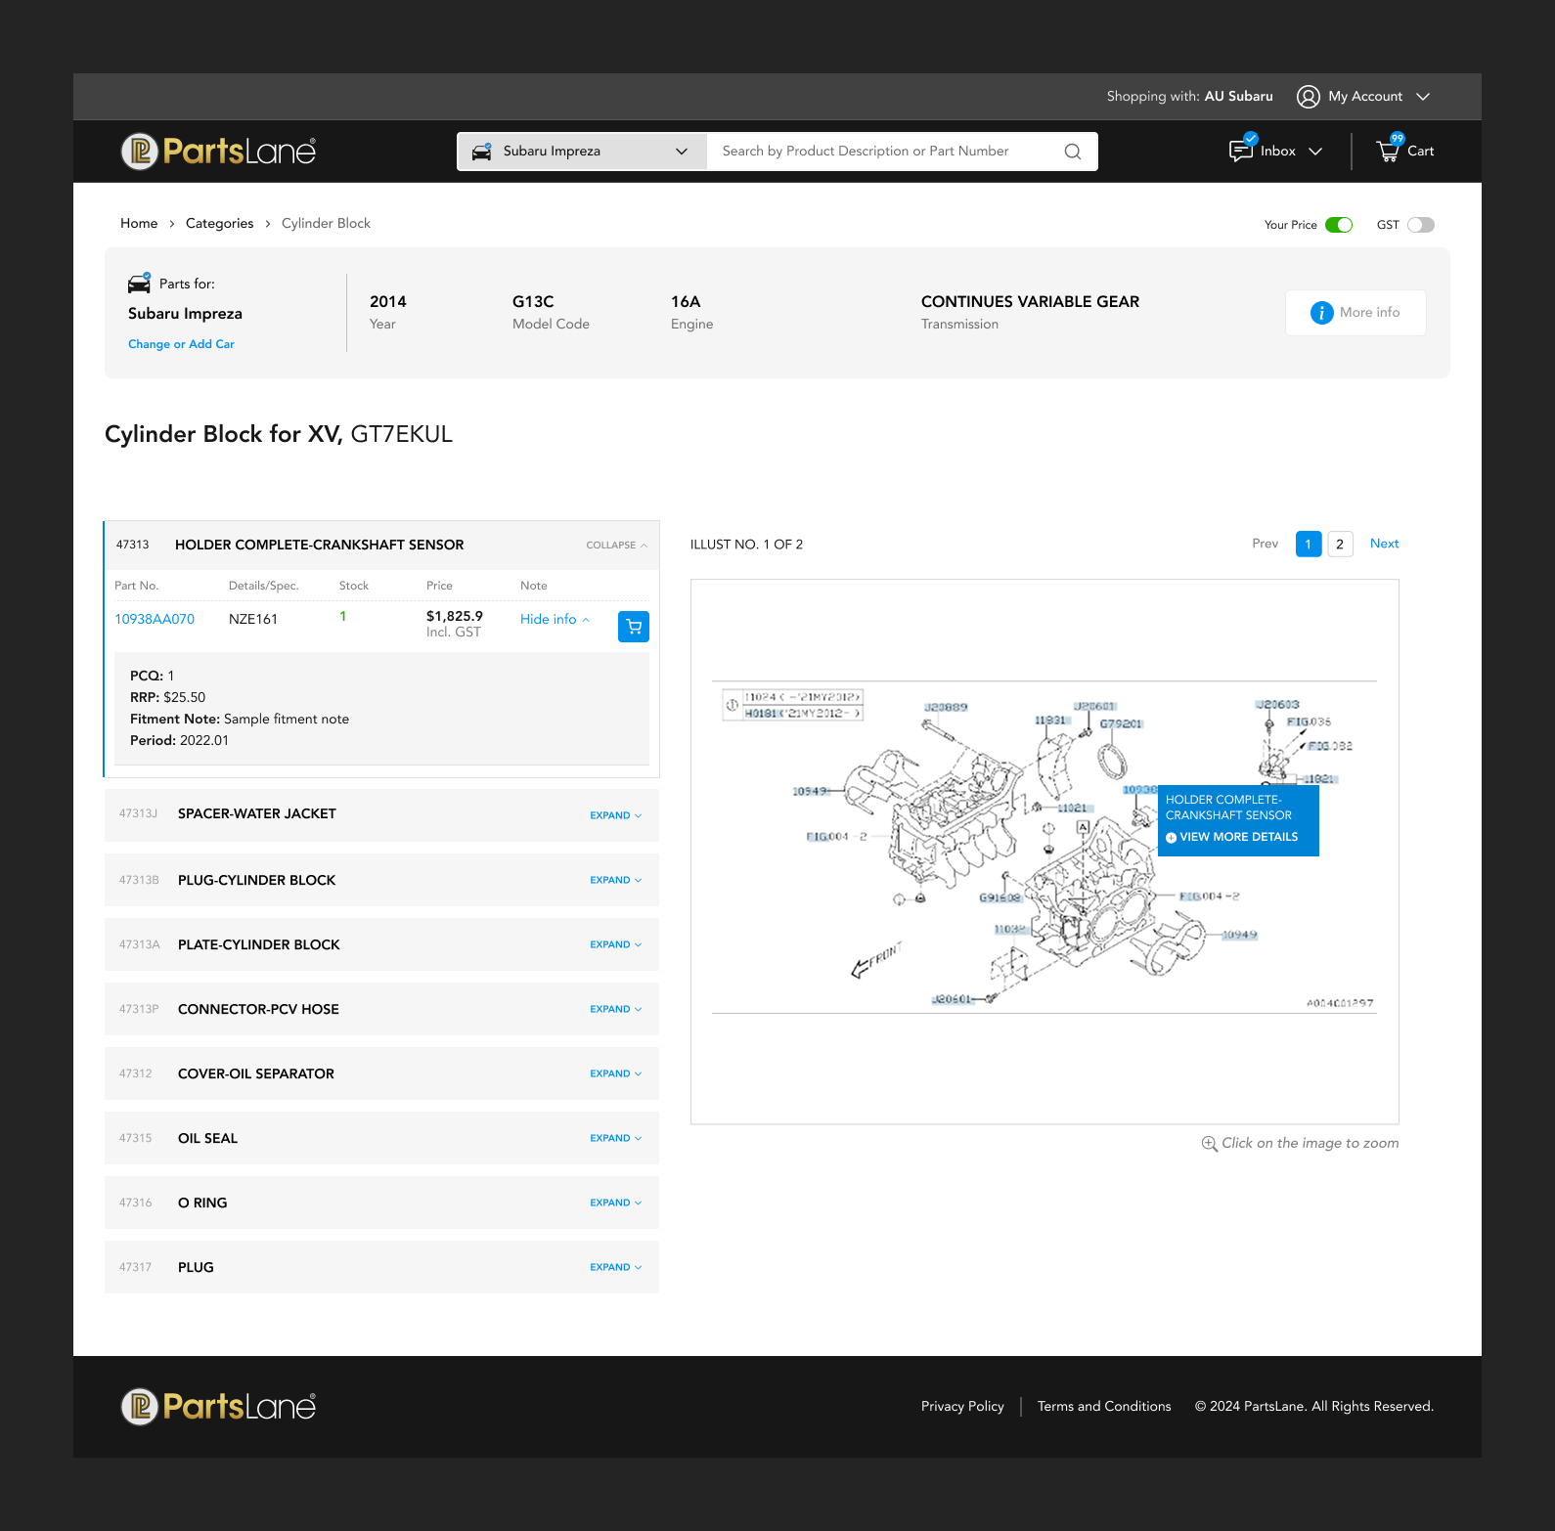1555x1531 pixels.
Task: Collapse the Holder Complete-Crankshaft Sensor section
Action: 616,546
